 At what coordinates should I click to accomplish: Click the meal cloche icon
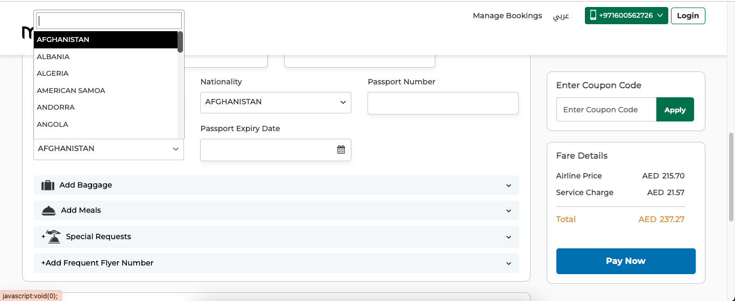48,211
